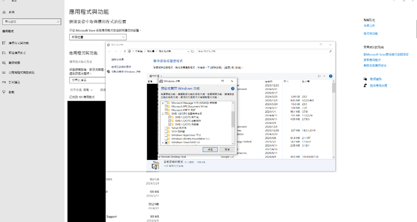Click control panel icon in address bar

(129, 51)
